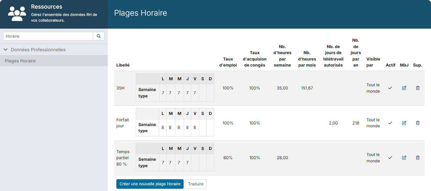
Task: Click Taux d'acquisition de congés header
Action: (x=255, y=59)
